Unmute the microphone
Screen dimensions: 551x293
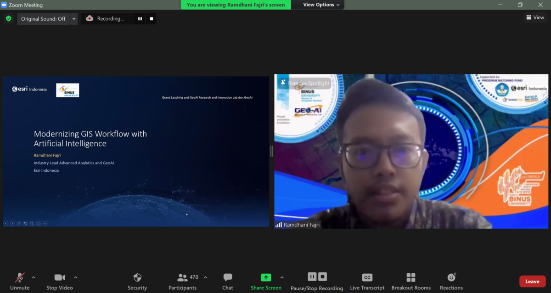click(x=20, y=282)
